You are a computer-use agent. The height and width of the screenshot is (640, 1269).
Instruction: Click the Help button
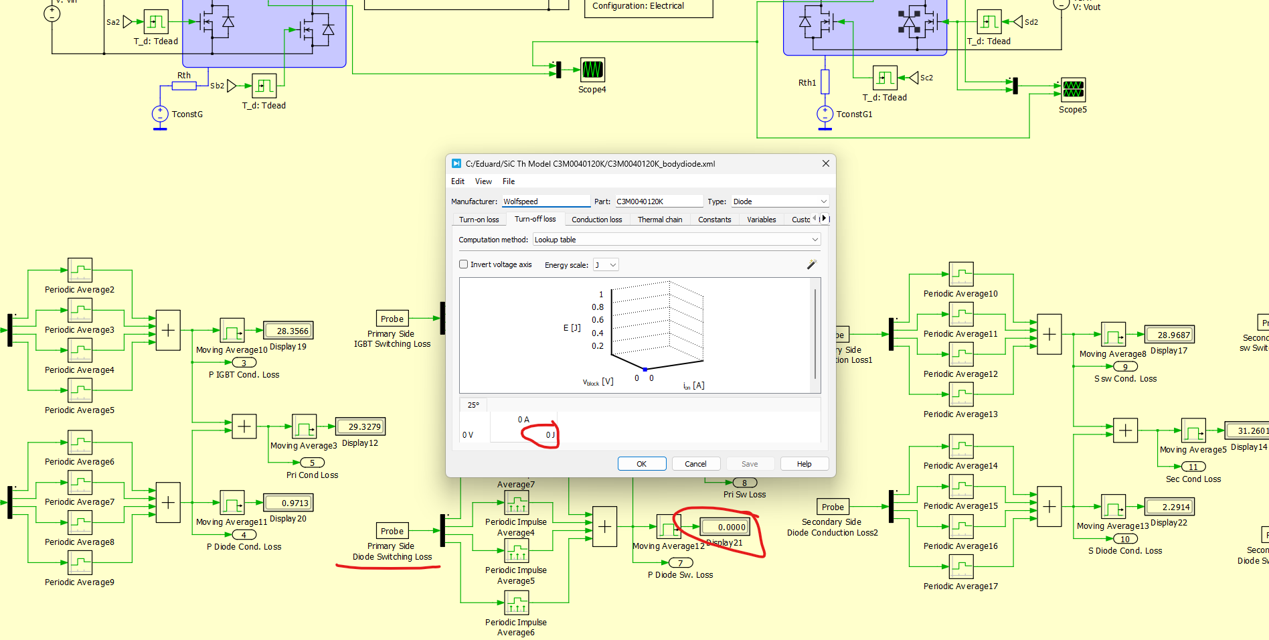point(805,464)
